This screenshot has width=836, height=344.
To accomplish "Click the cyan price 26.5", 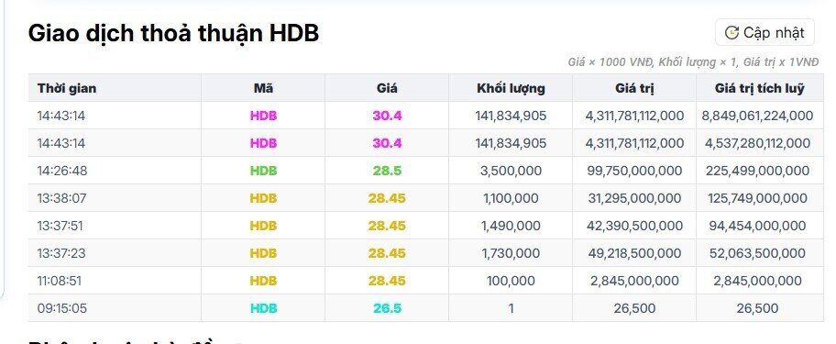I will [x=387, y=308].
